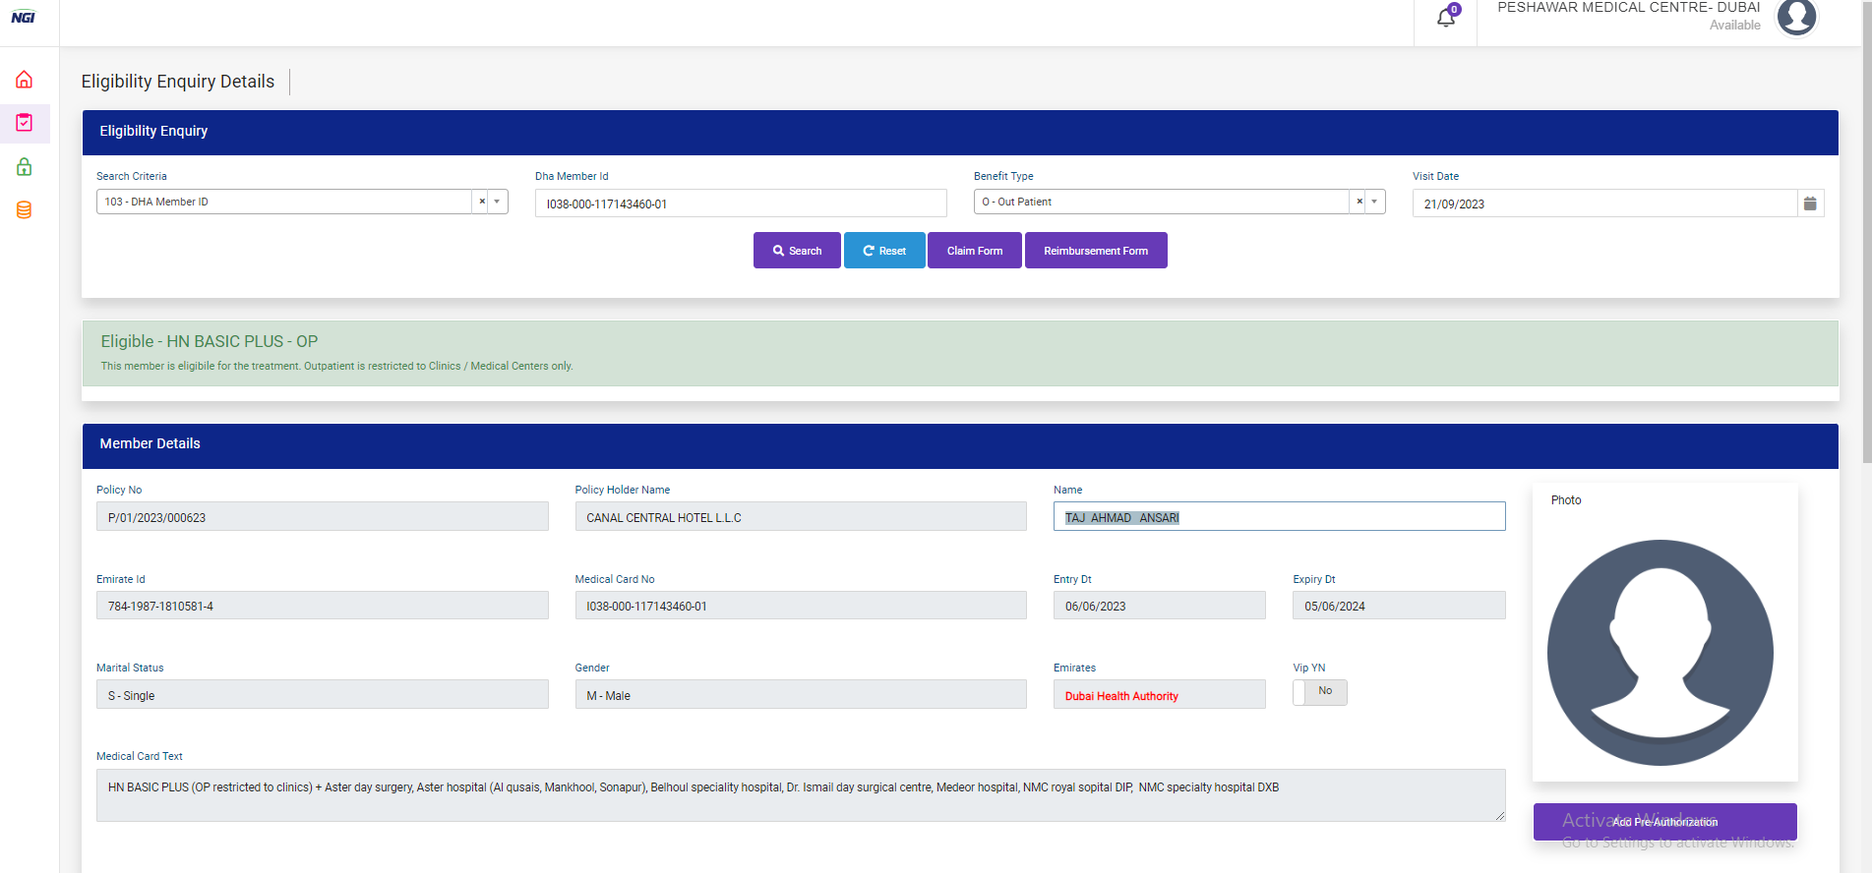Viewport: 1872px width, 873px height.
Task: Open the home icon in sidebar
Action: [25, 80]
